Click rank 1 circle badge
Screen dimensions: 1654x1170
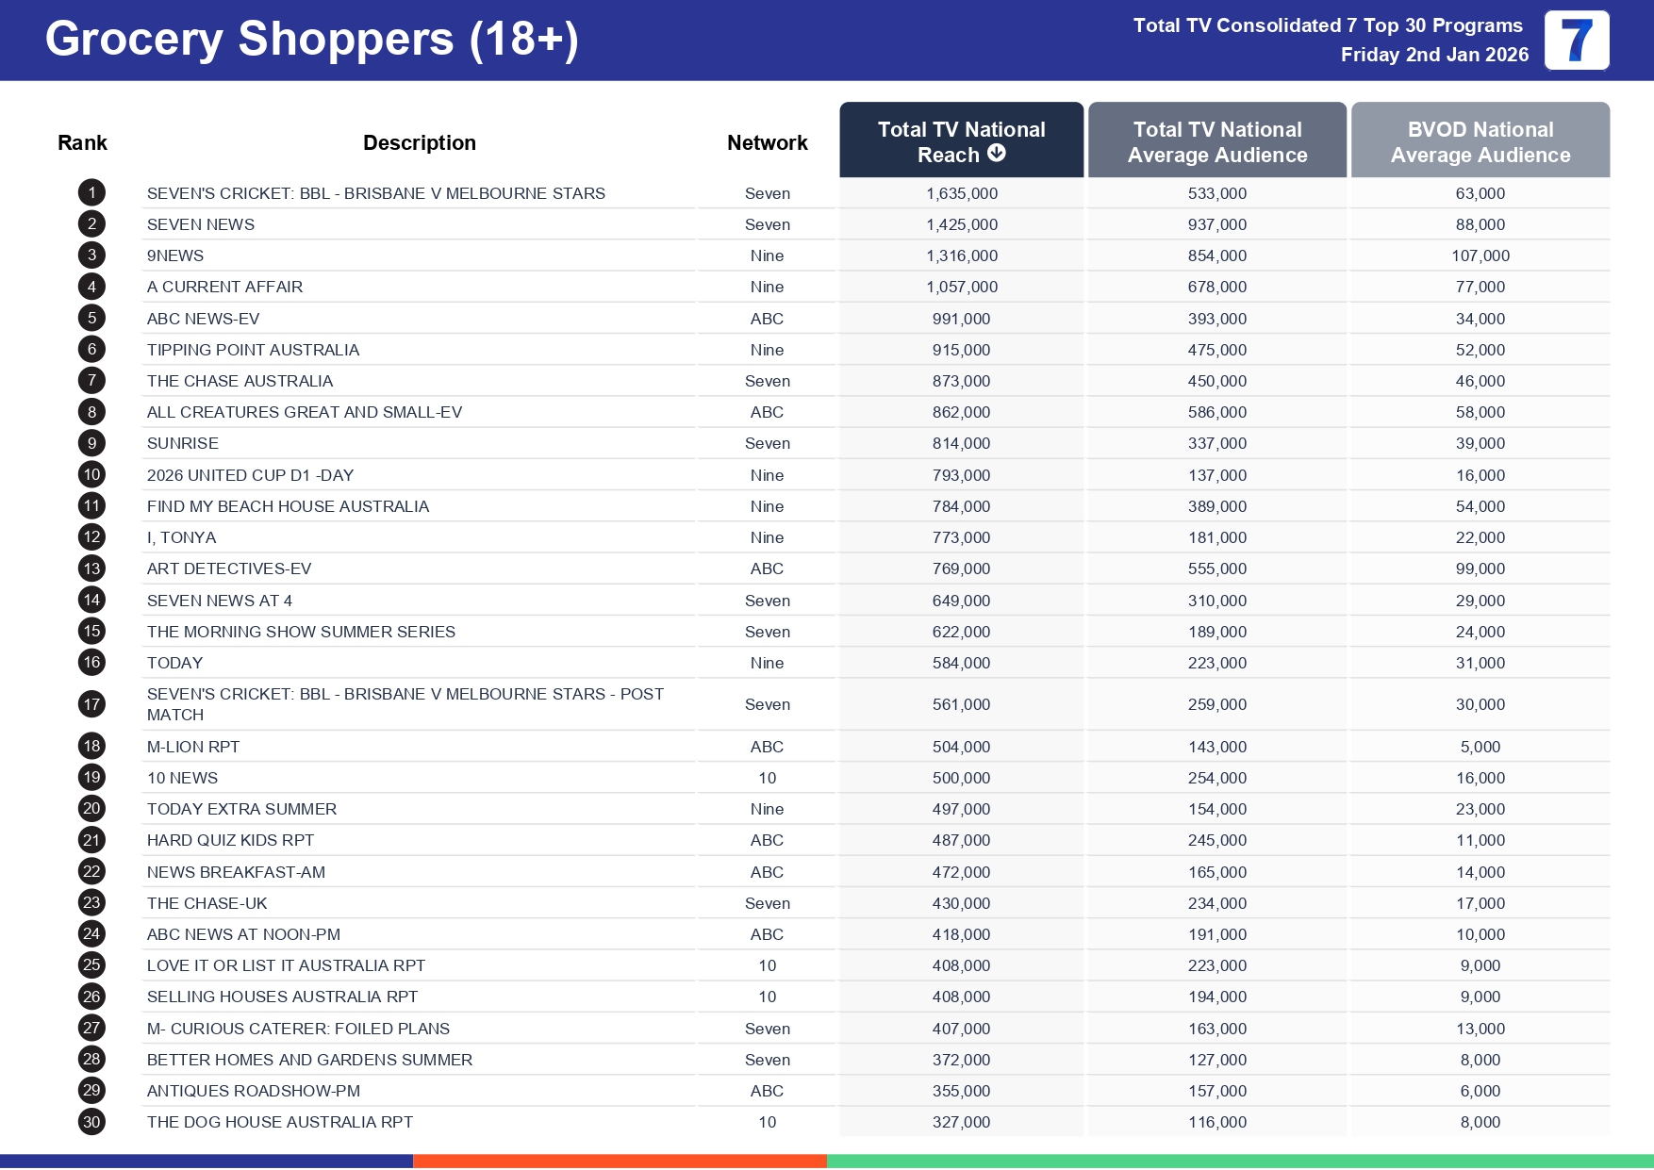pyautogui.click(x=91, y=193)
